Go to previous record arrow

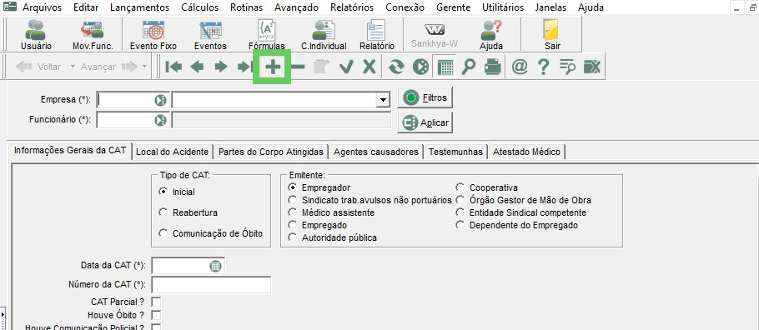coord(197,67)
